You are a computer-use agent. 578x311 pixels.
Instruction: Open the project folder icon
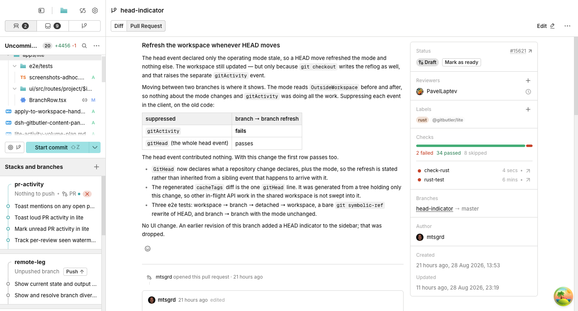(x=64, y=11)
